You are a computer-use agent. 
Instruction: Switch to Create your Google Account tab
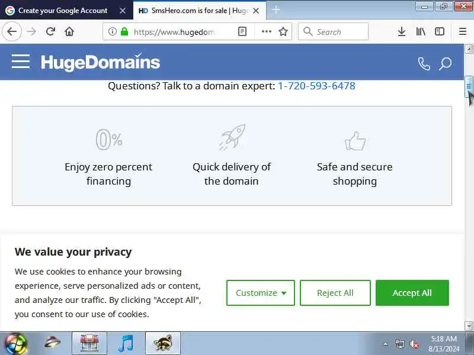pyautogui.click(x=63, y=11)
